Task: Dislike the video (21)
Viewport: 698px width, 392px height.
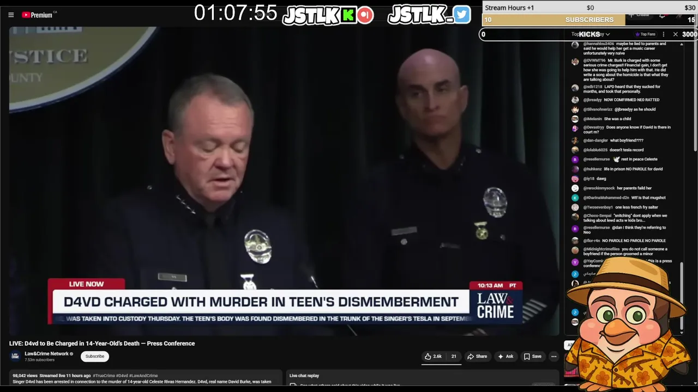Action: 453,357
